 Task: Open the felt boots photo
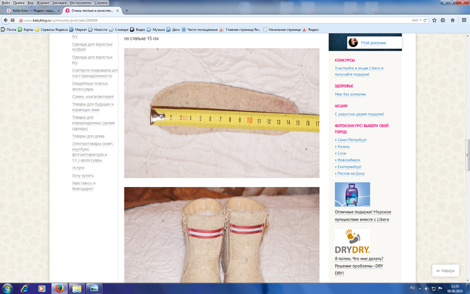point(222,235)
